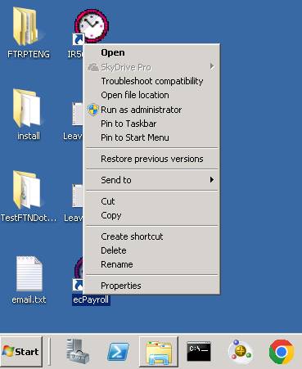Choose Restore previous versions
This screenshot has height=369, width=302.
(151, 159)
